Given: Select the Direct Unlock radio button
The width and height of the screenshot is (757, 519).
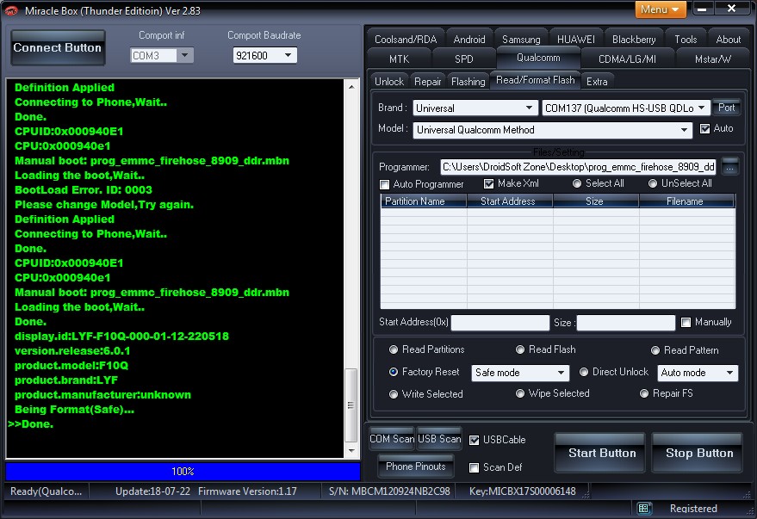Looking at the screenshot, I should [x=584, y=372].
